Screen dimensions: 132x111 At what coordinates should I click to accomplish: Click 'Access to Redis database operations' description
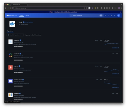click(22, 70)
